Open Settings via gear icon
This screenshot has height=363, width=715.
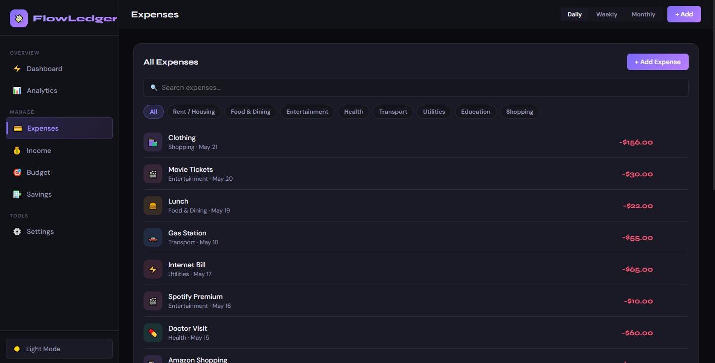pos(17,231)
